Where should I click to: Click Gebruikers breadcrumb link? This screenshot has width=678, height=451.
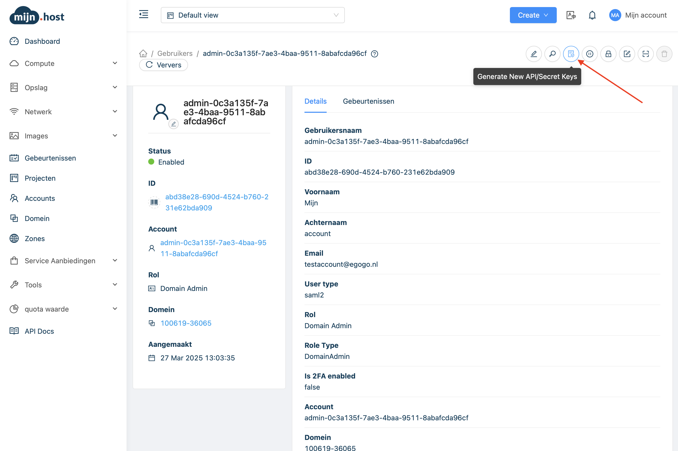tap(175, 54)
